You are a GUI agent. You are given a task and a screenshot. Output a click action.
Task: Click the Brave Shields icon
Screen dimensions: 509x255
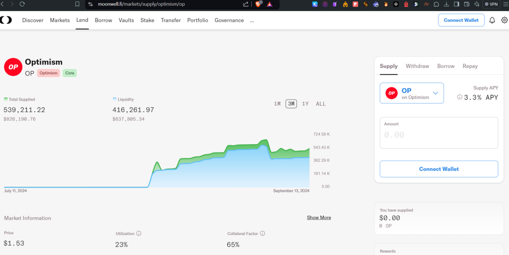(258, 4)
